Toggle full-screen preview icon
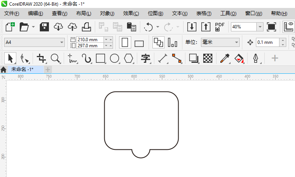This screenshot has height=177, width=295. 271,27
